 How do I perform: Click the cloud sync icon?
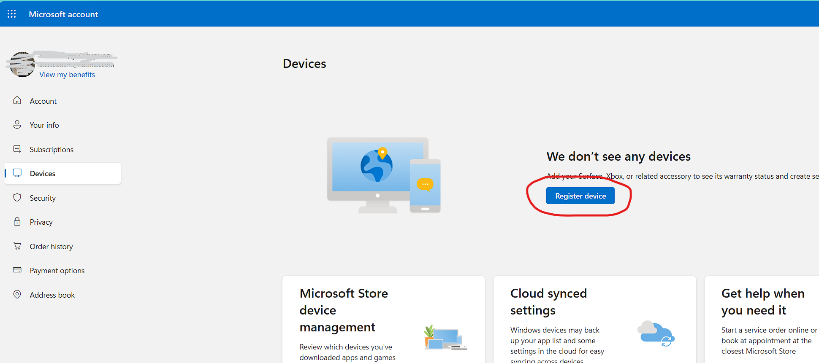coord(656,333)
